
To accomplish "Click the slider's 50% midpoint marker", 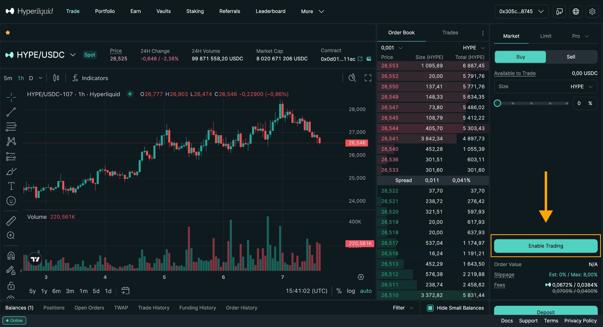I will point(531,103).
